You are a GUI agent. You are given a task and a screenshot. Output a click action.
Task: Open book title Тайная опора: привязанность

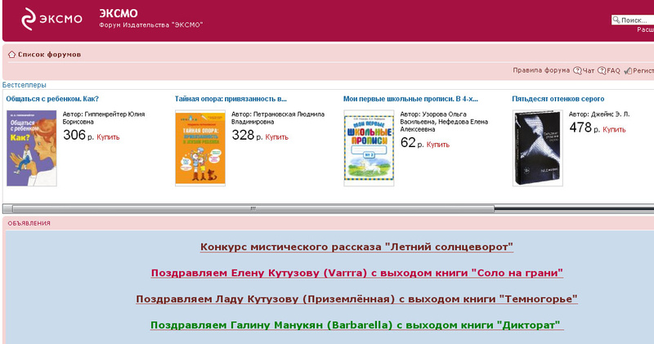(231, 99)
